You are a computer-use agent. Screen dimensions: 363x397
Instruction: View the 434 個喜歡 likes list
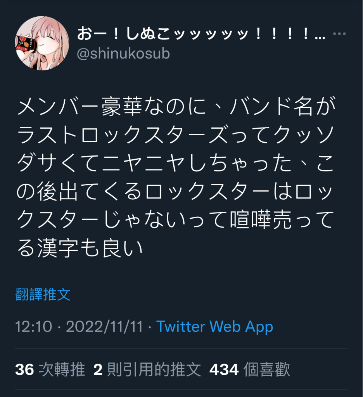tap(249, 369)
